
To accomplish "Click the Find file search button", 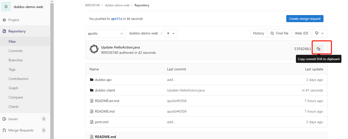I will 279,33.
